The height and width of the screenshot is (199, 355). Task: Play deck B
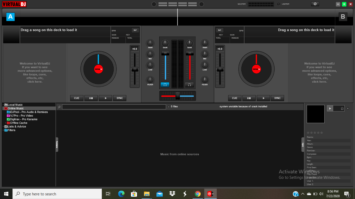click(x=263, y=98)
